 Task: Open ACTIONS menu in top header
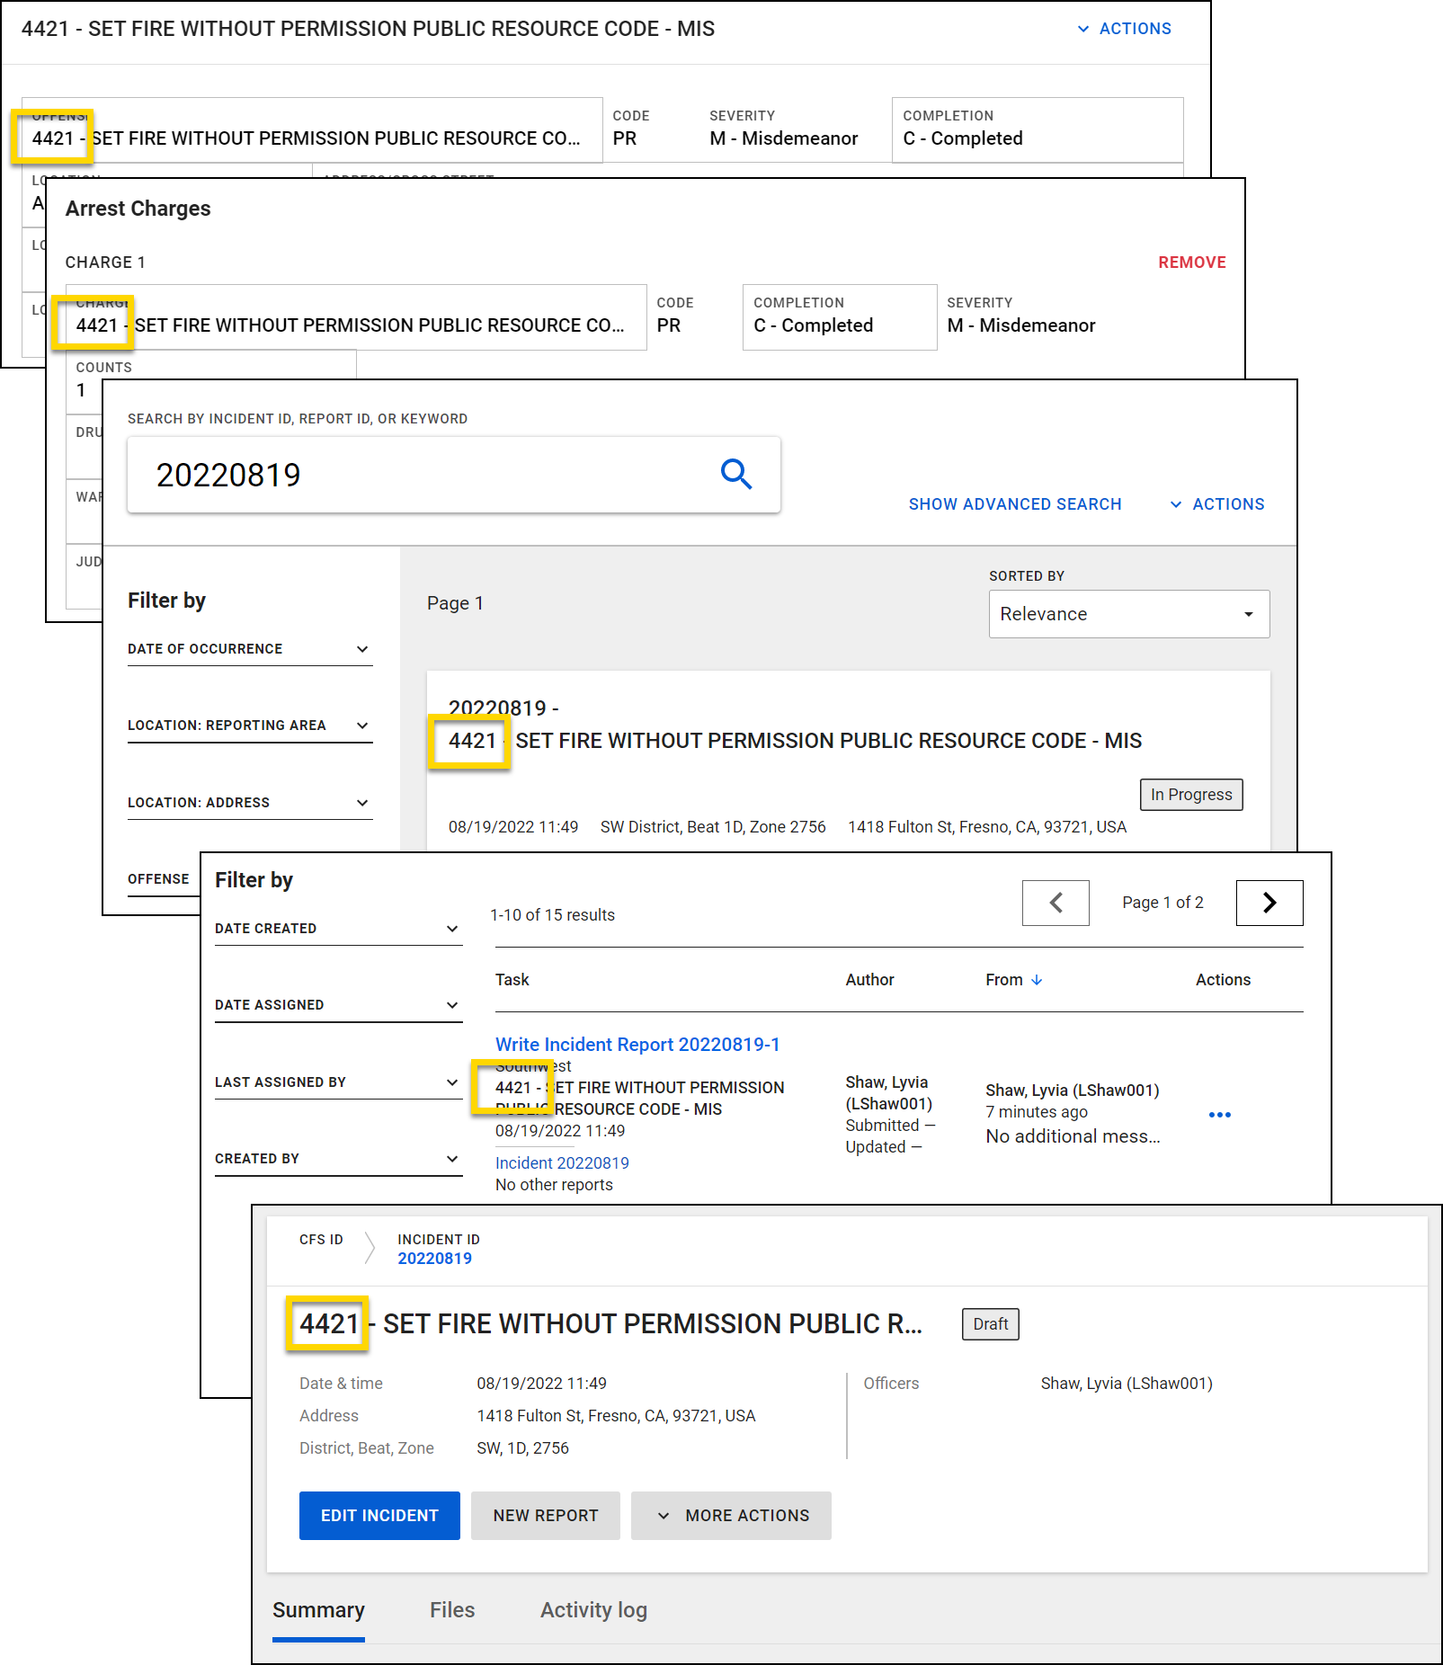click(1125, 29)
